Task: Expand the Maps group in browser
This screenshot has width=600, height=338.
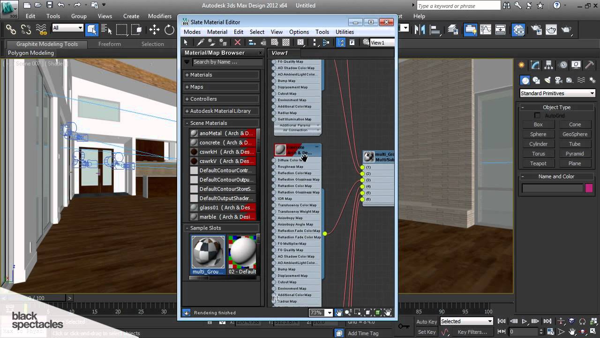Action: 221,87
